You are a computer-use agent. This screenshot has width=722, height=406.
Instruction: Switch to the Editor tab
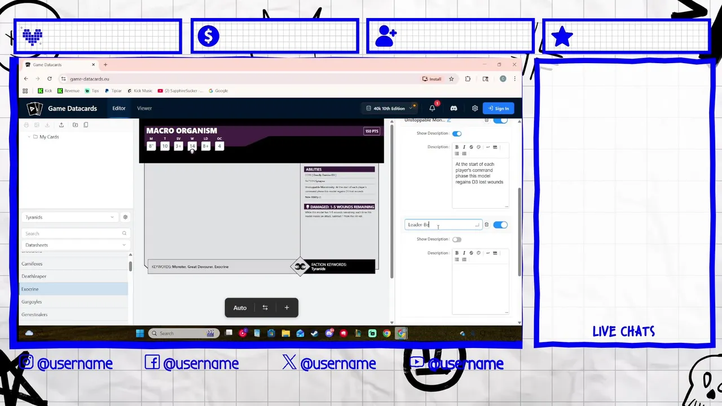coord(119,108)
